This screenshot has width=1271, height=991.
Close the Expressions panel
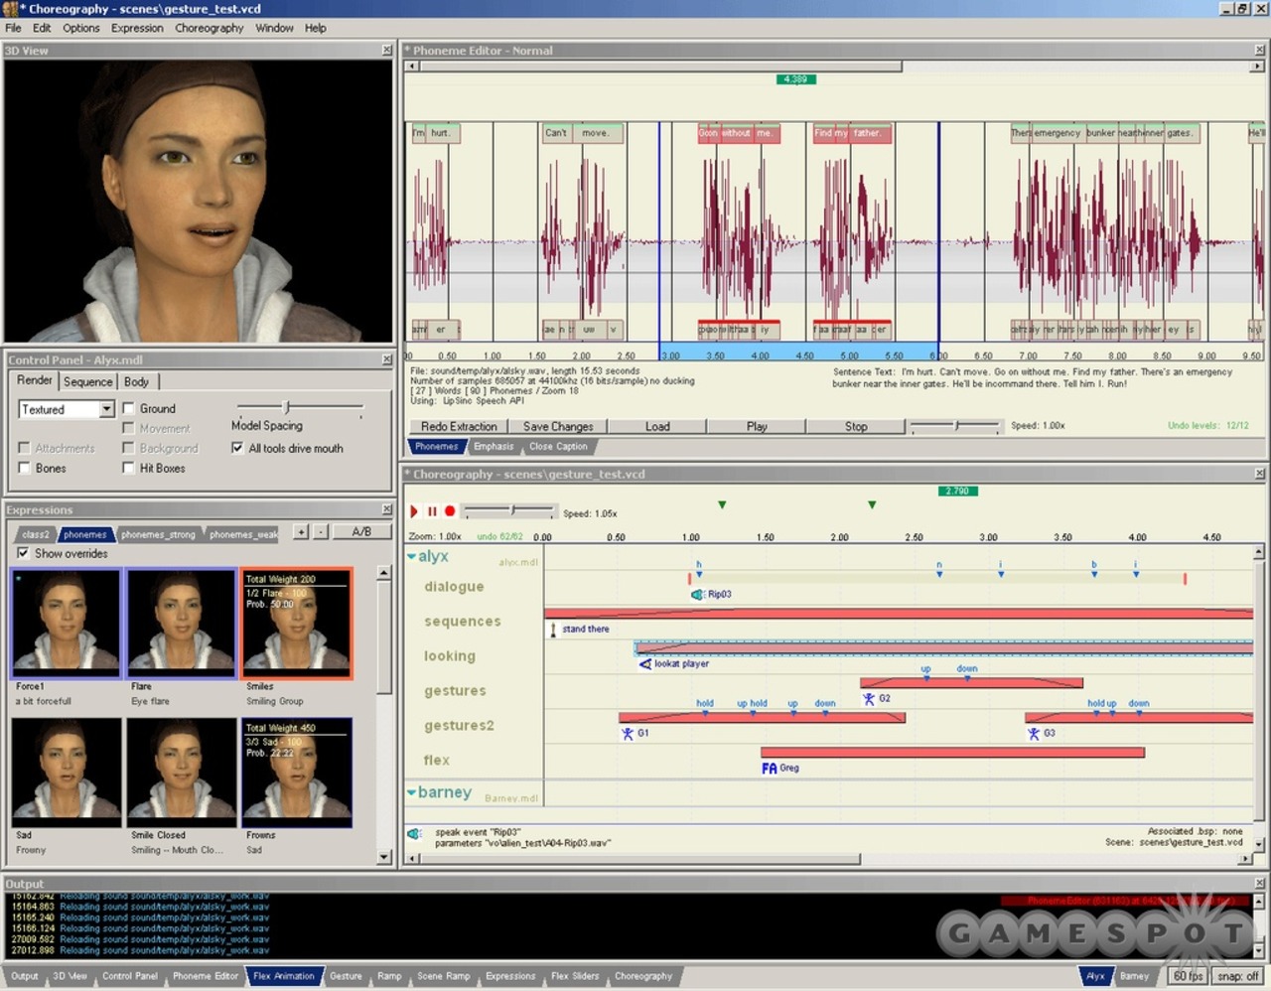point(387,509)
